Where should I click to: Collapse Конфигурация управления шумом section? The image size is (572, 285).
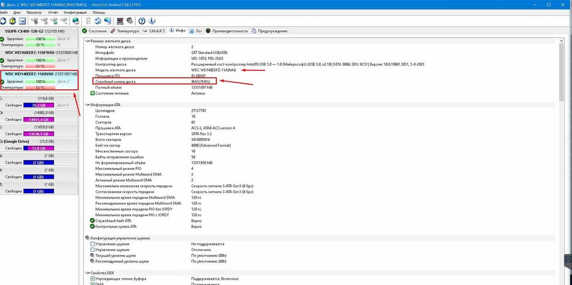coord(87,238)
